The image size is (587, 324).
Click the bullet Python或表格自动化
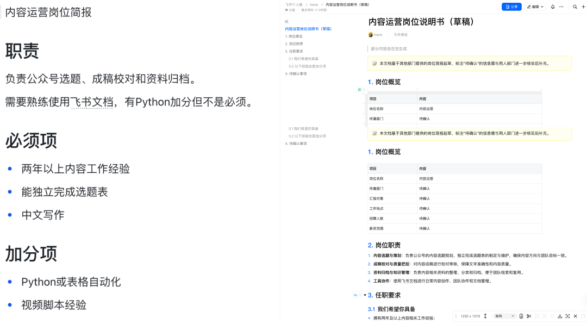tap(71, 282)
